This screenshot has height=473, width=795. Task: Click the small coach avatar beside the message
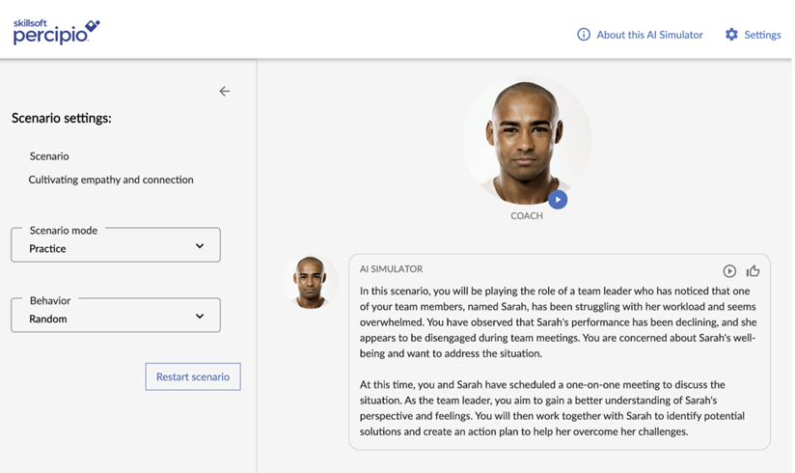point(311,282)
